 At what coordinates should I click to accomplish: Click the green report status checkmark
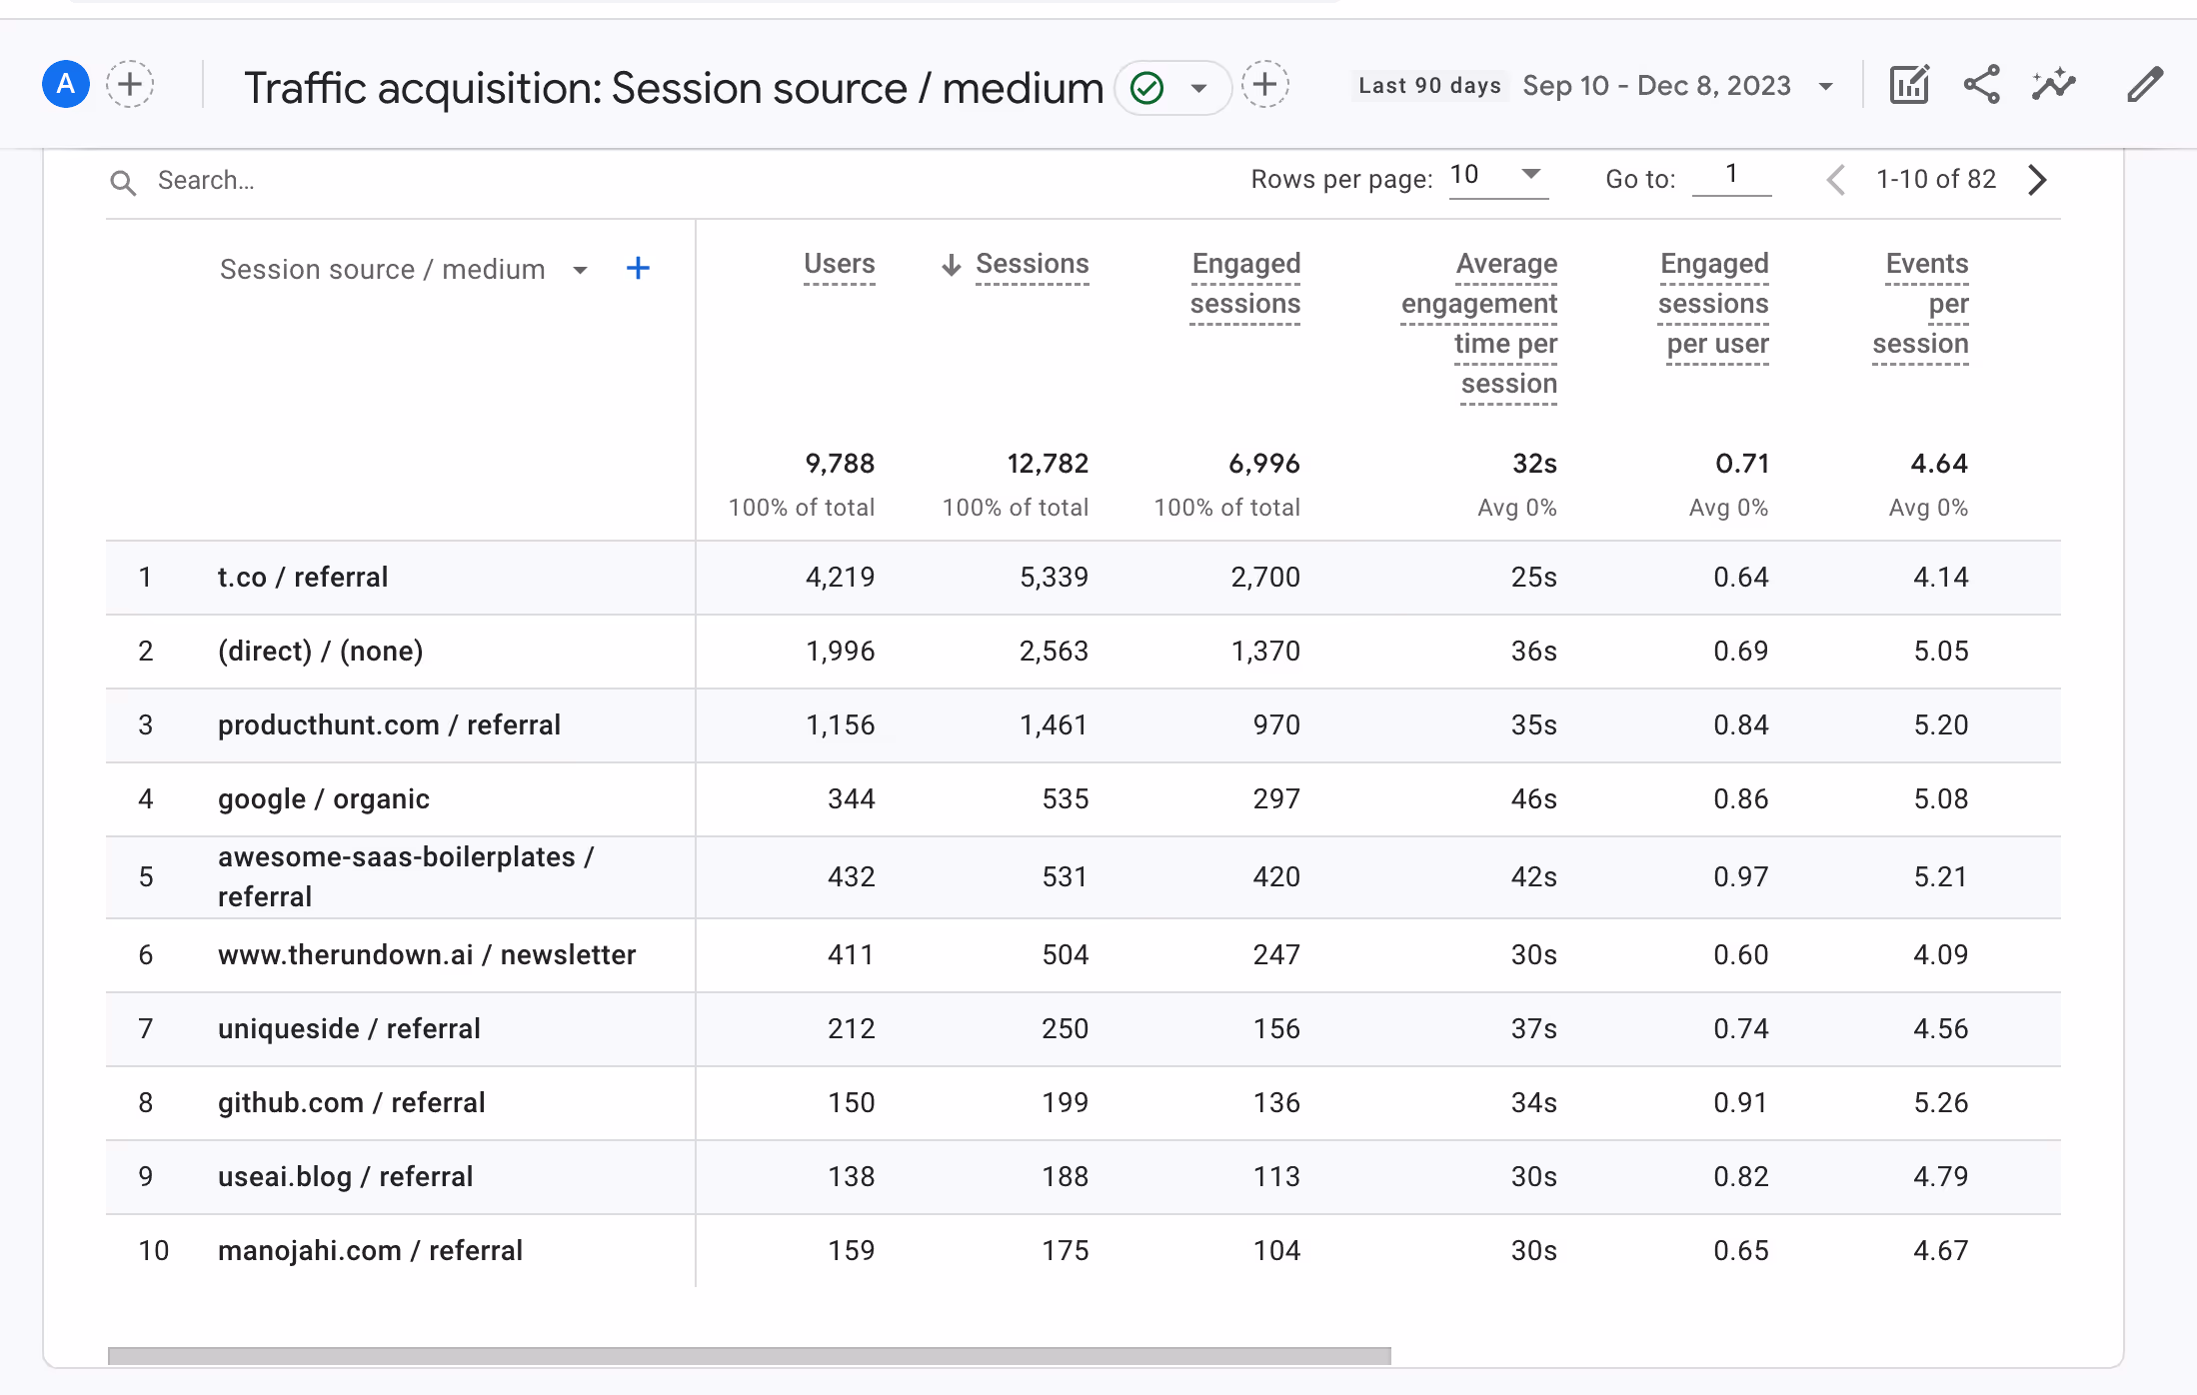point(1147,88)
